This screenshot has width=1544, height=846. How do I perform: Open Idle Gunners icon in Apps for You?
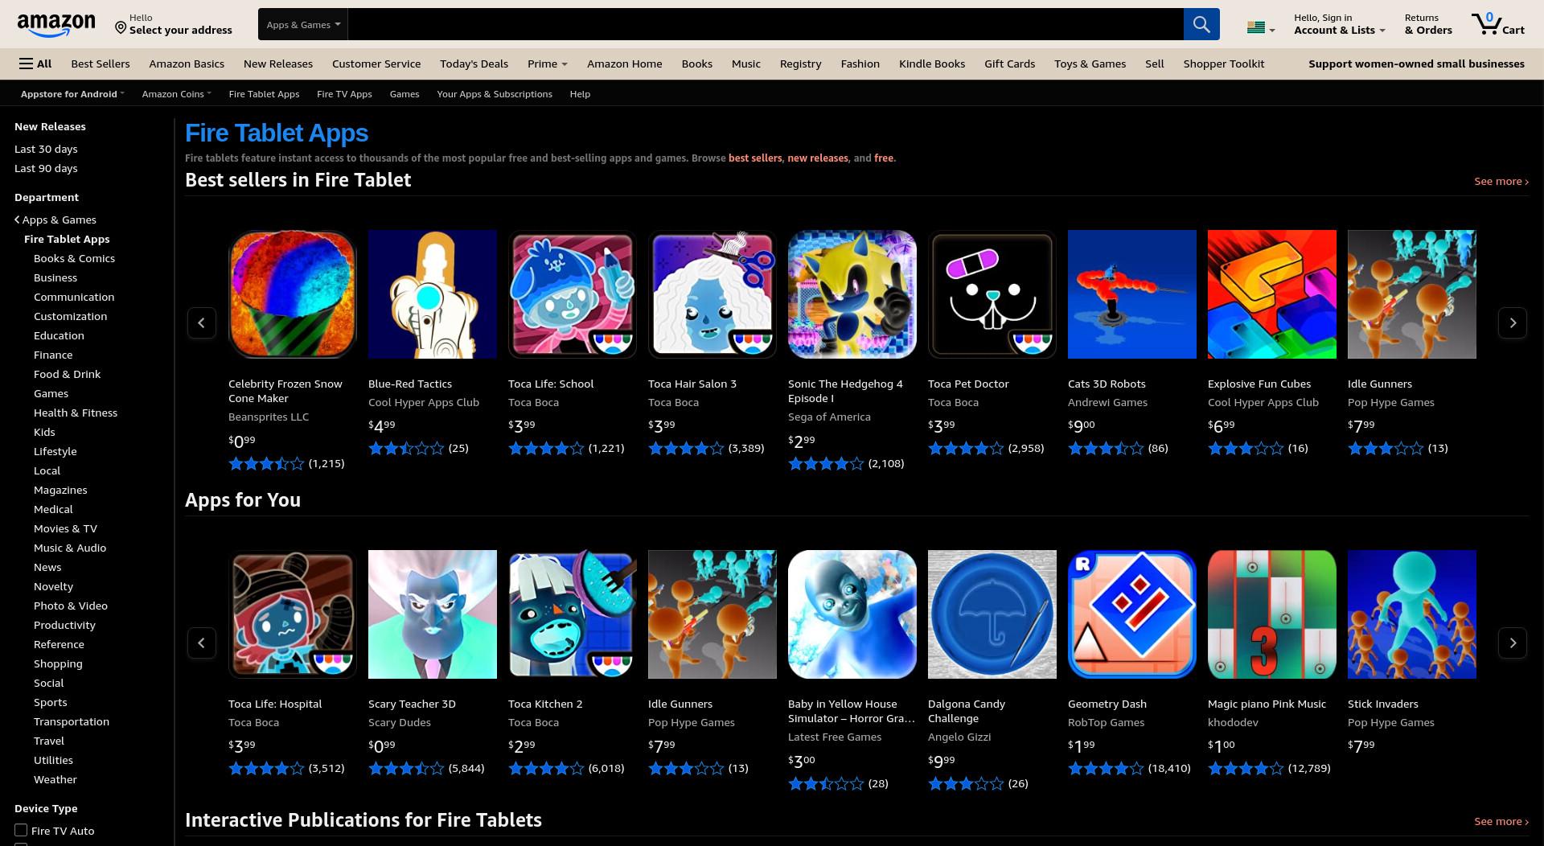pos(712,614)
